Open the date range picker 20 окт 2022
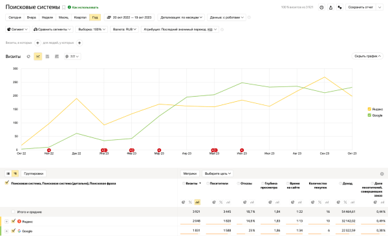 pyautogui.click(x=129, y=17)
